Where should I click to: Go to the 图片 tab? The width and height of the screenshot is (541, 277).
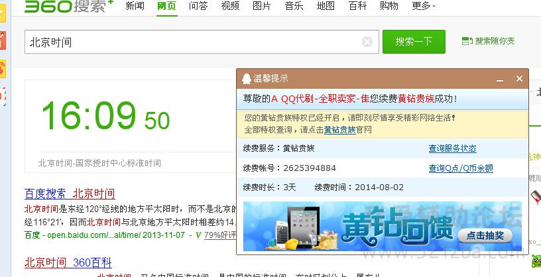(262, 6)
